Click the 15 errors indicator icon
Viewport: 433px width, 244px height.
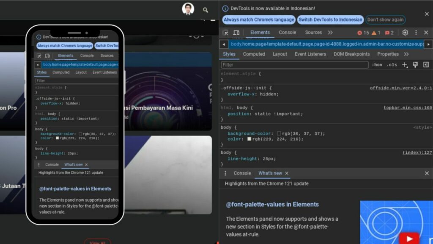pos(360,32)
